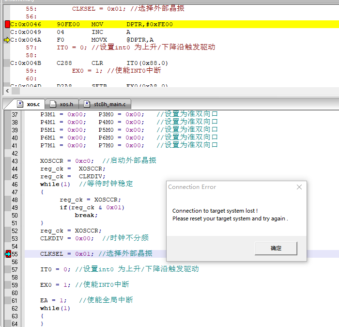Click disassembly comment line 59 EX0 = 1
Viewport: 339px width, 327px height.
point(116,71)
